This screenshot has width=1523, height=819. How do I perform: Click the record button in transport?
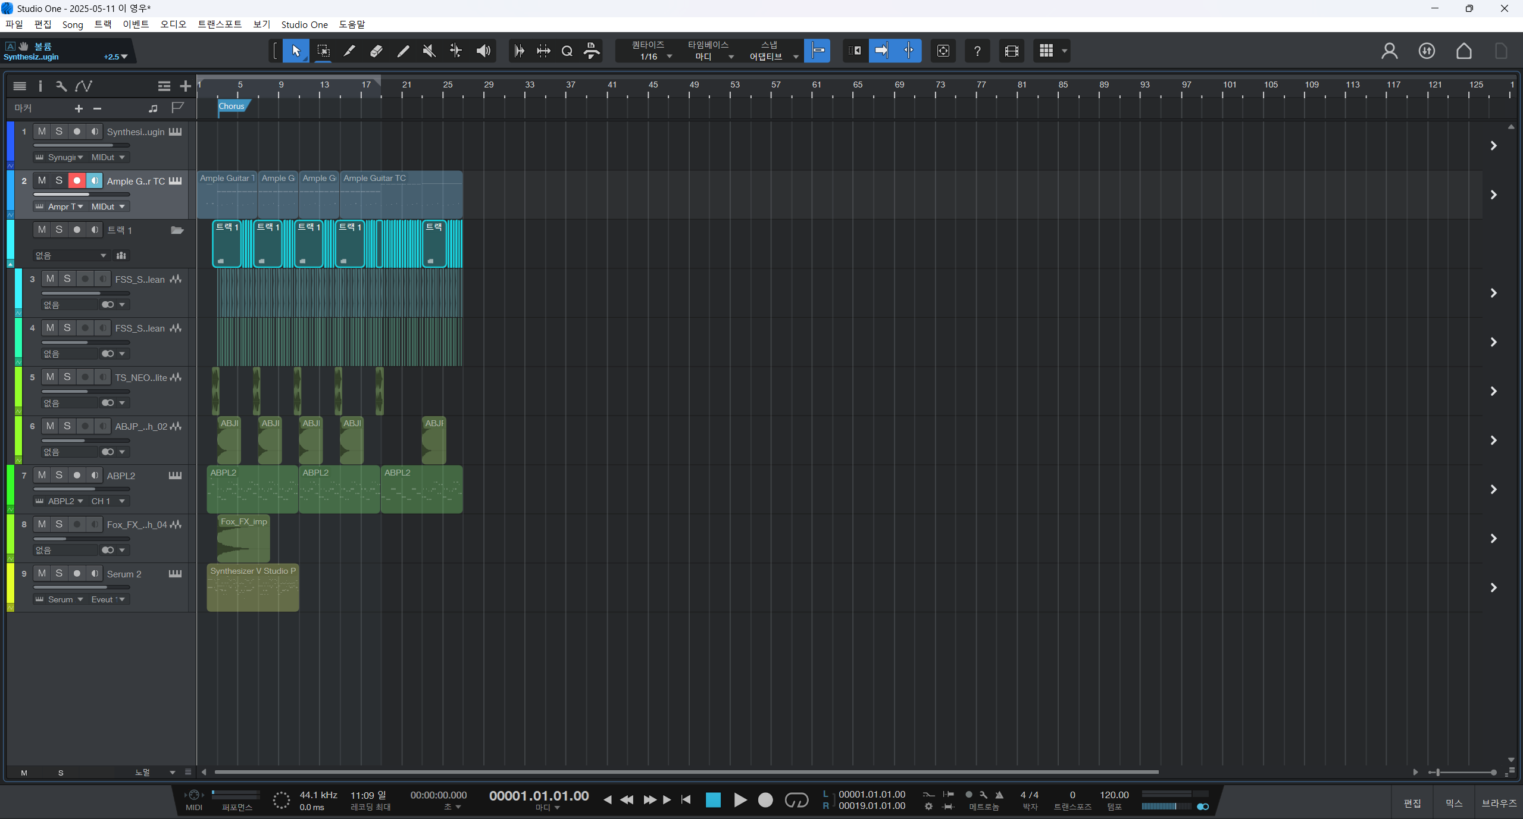click(765, 800)
